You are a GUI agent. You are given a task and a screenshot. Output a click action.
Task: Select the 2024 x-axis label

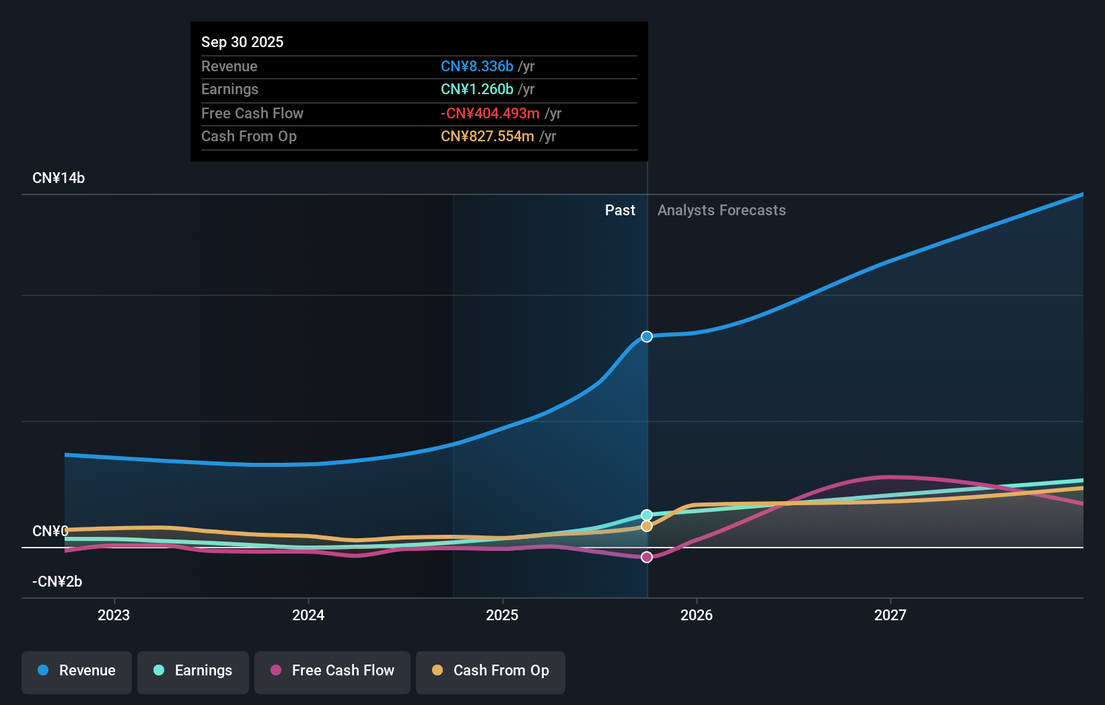tap(308, 615)
